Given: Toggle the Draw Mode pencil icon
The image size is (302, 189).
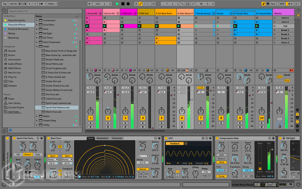Looking at the screenshot, I should point(263,4).
